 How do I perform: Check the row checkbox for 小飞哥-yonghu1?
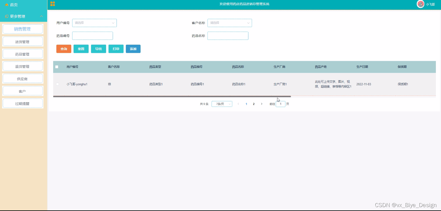(57, 84)
